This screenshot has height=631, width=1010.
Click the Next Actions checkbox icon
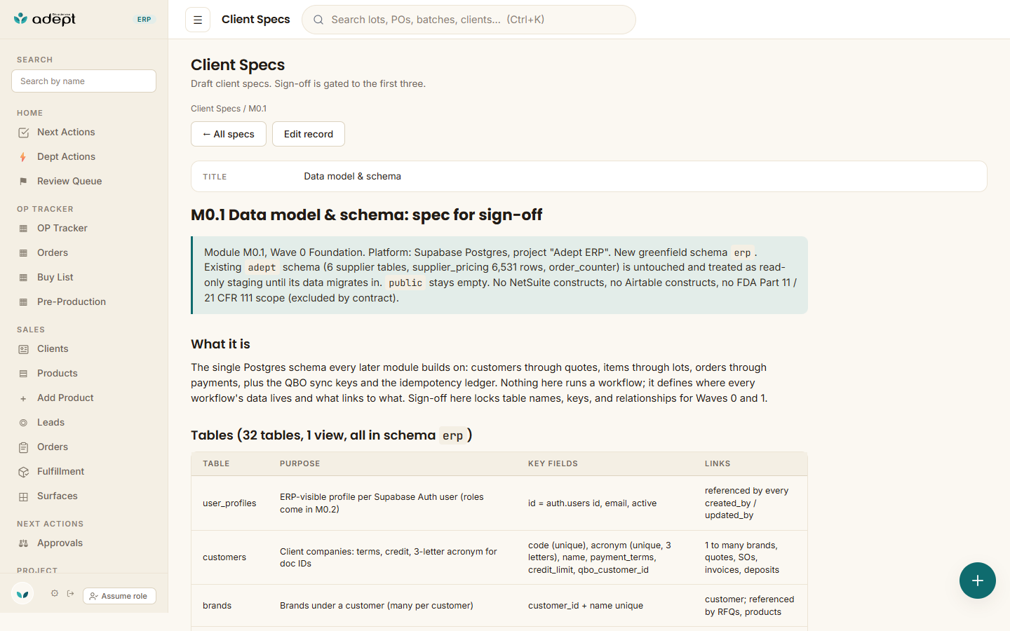point(23,133)
